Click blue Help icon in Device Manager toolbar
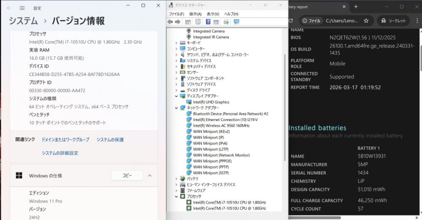This screenshot has width=422, height=220. pos(208,22)
